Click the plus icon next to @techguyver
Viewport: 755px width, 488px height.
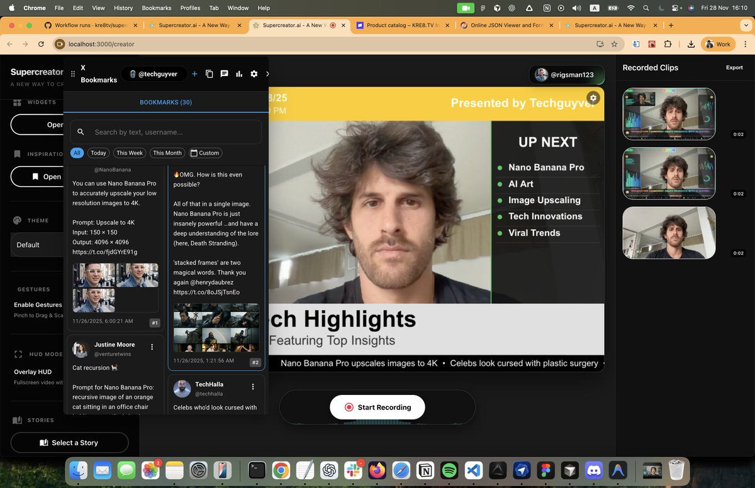(194, 74)
